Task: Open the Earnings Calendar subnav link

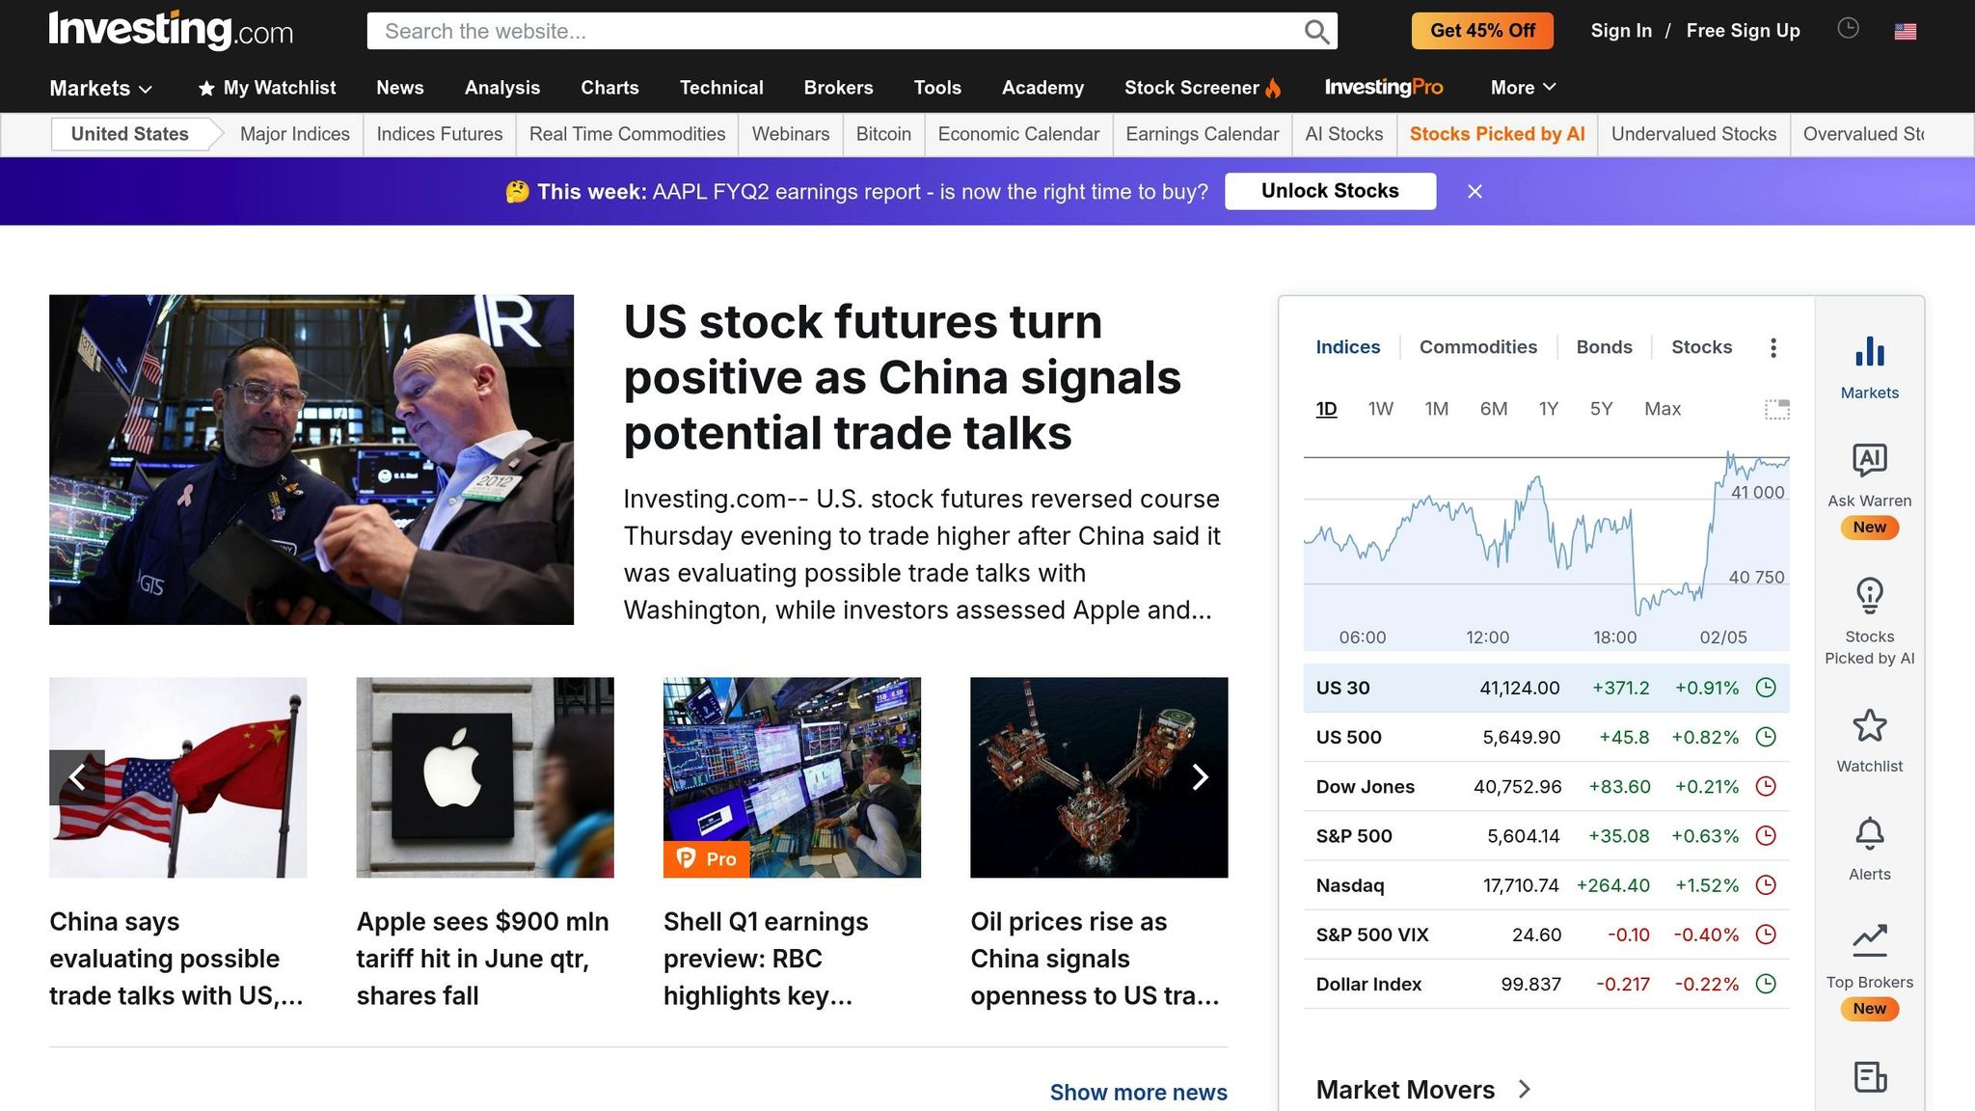Action: pyautogui.click(x=1202, y=134)
